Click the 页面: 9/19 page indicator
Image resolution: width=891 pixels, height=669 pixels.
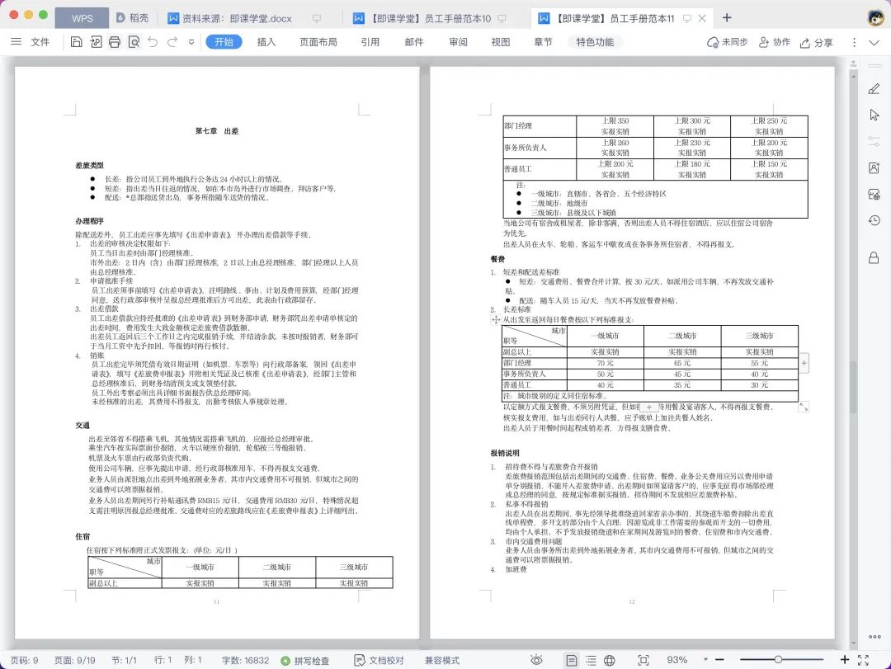(x=74, y=661)
